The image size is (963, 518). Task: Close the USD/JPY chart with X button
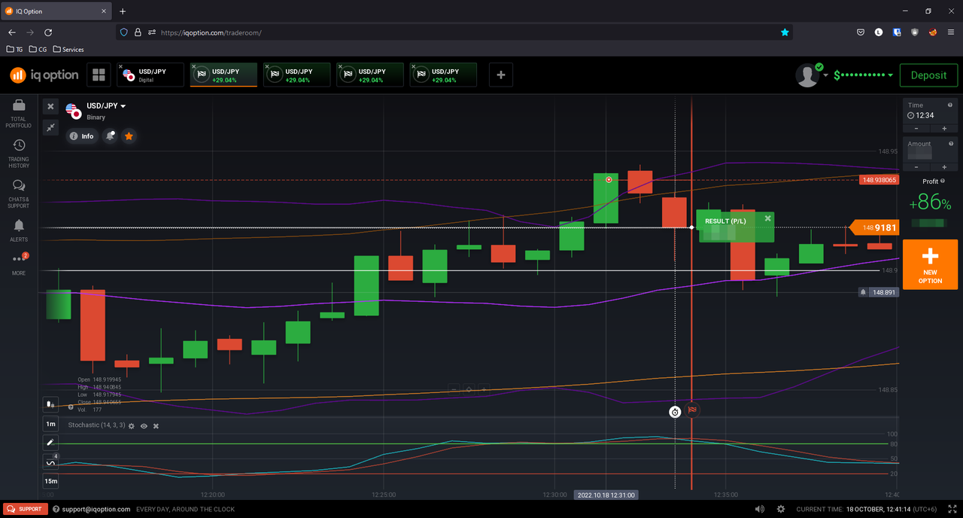50,107
